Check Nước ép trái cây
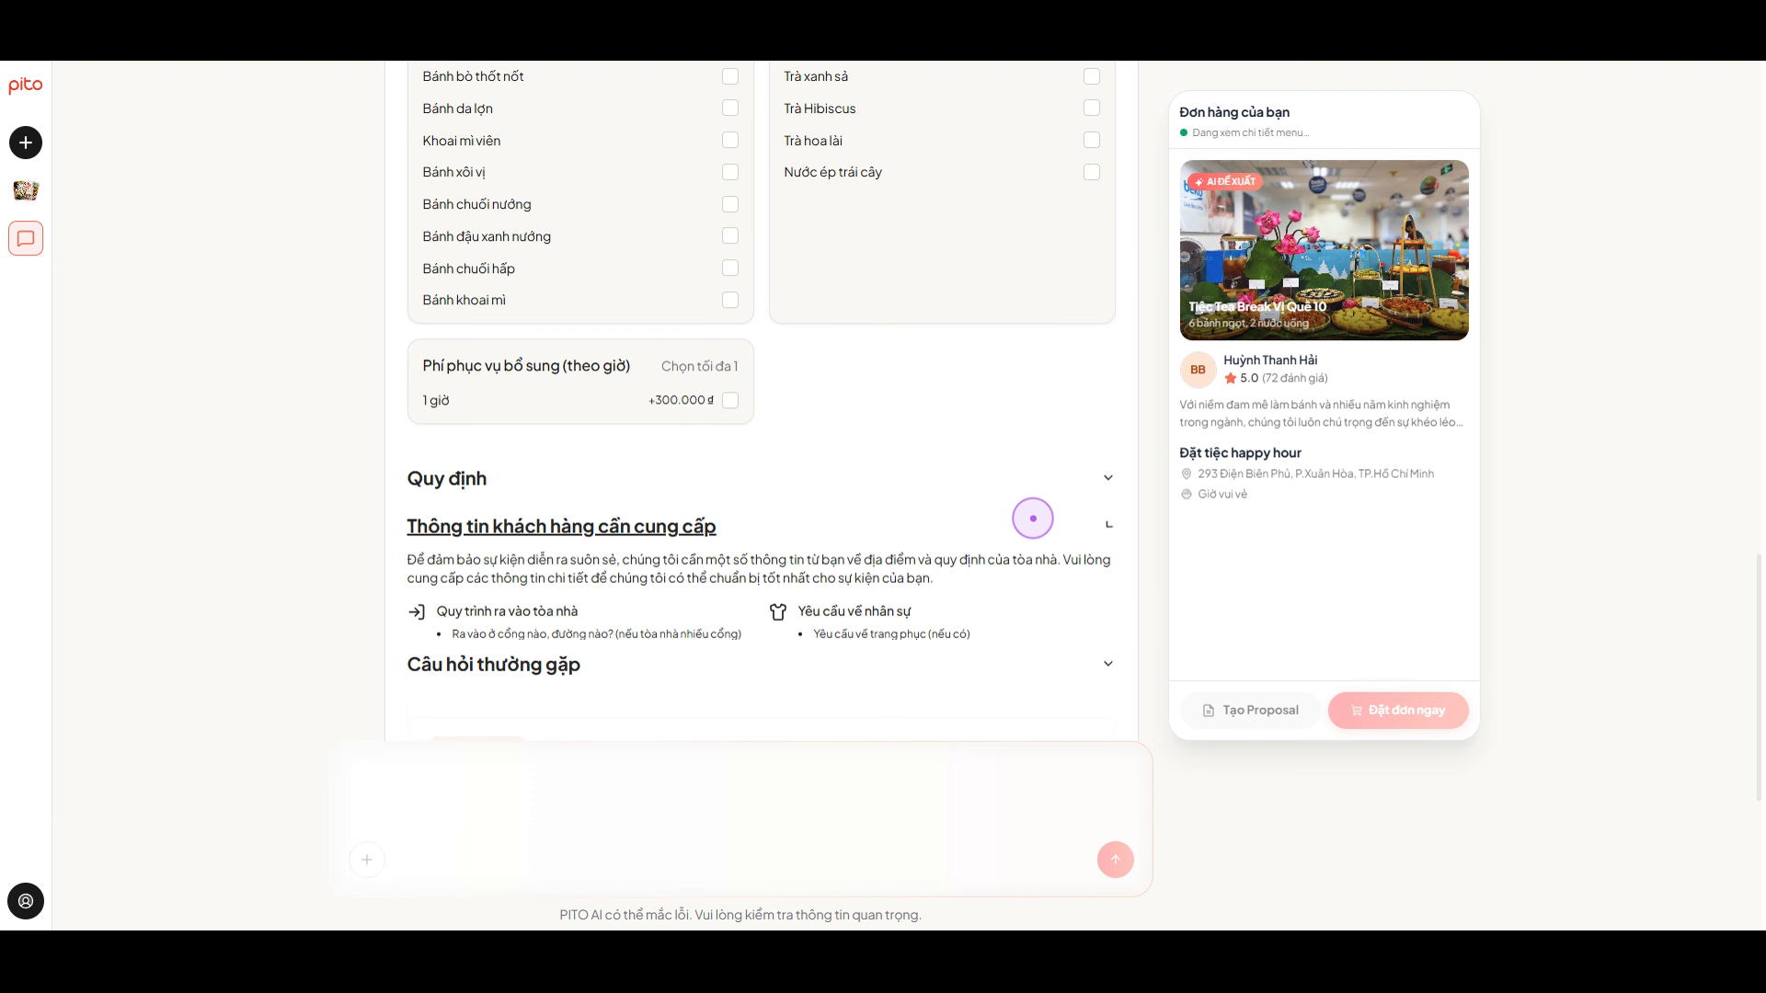1766x993 pixels. [x=1092, y=172]
